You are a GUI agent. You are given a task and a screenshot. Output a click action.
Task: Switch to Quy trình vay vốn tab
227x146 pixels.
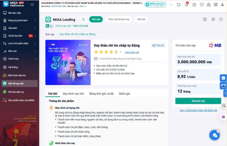pos(73,94)
